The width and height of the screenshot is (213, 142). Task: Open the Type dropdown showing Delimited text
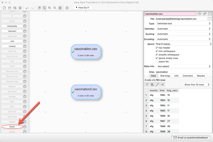(183, 24)
